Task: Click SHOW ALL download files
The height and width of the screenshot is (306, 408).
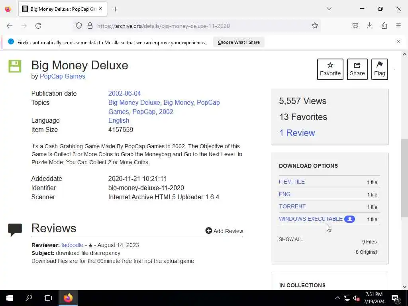Action: [291, 239]
